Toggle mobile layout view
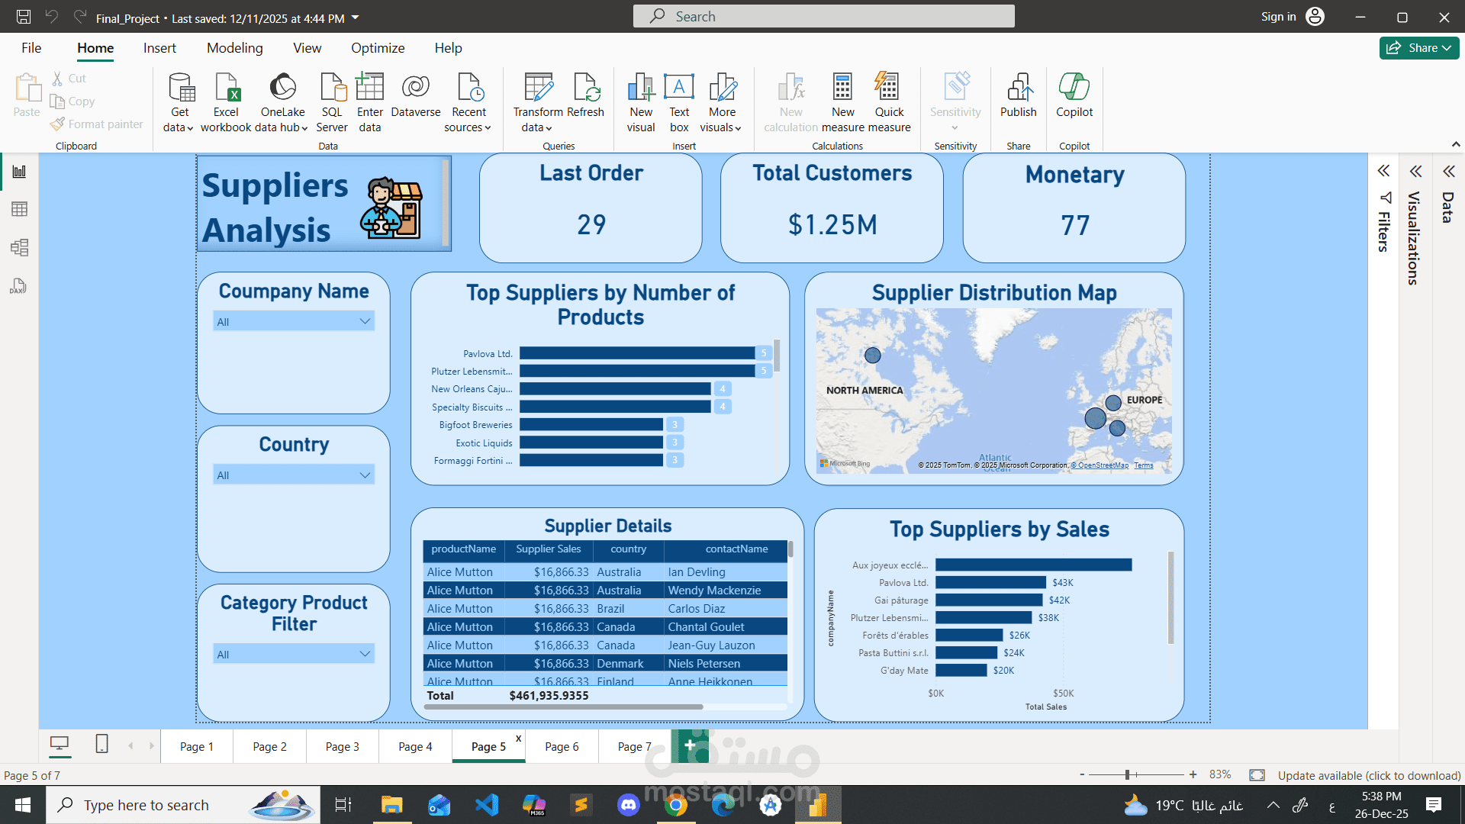1465x824 pixels. (x=101, y=744)
